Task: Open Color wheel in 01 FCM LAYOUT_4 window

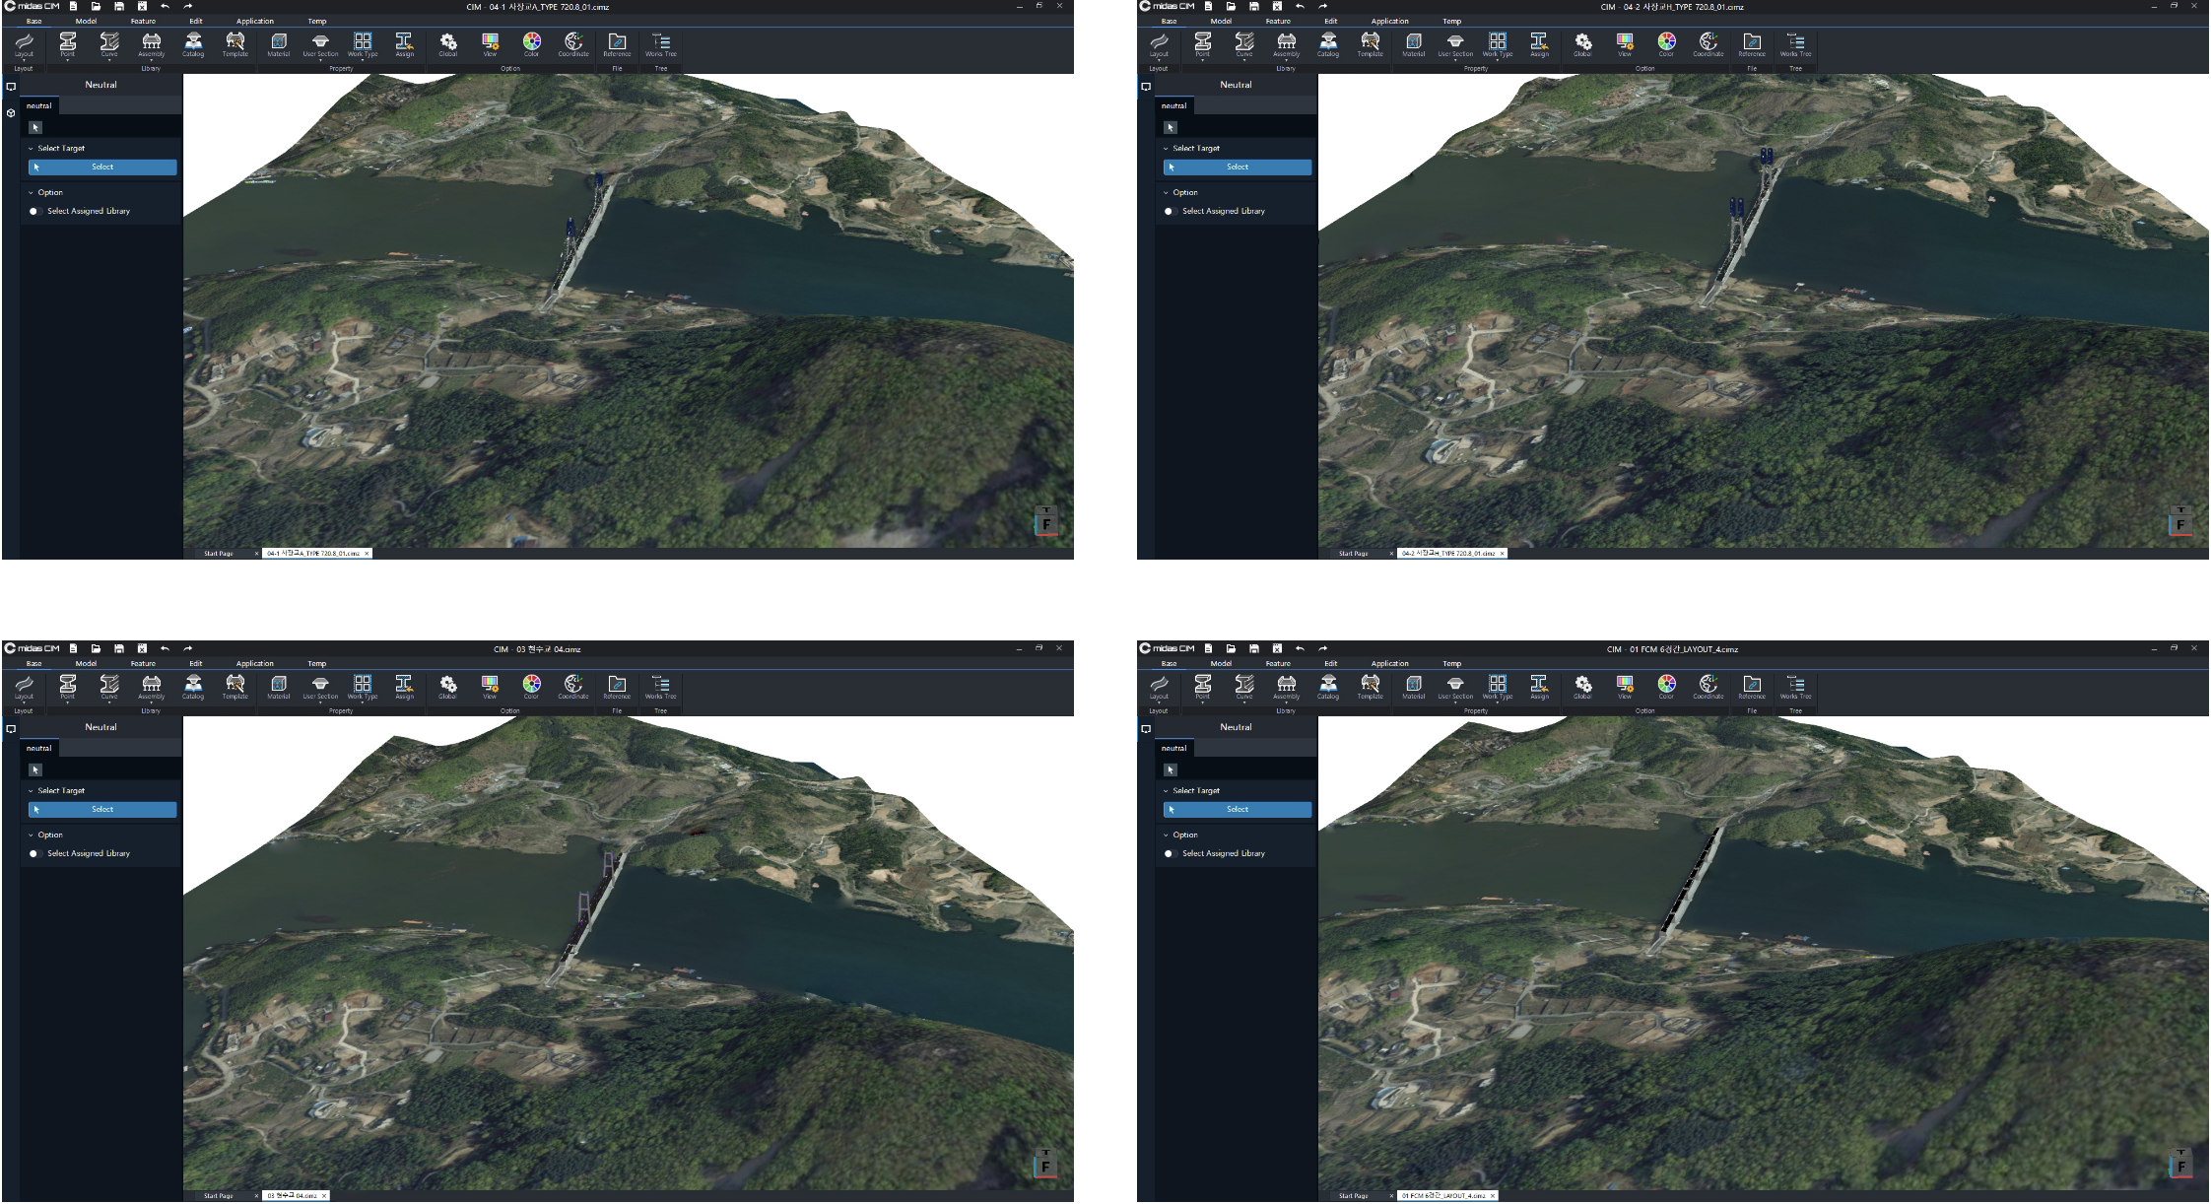Action: tap(1666, 687)
